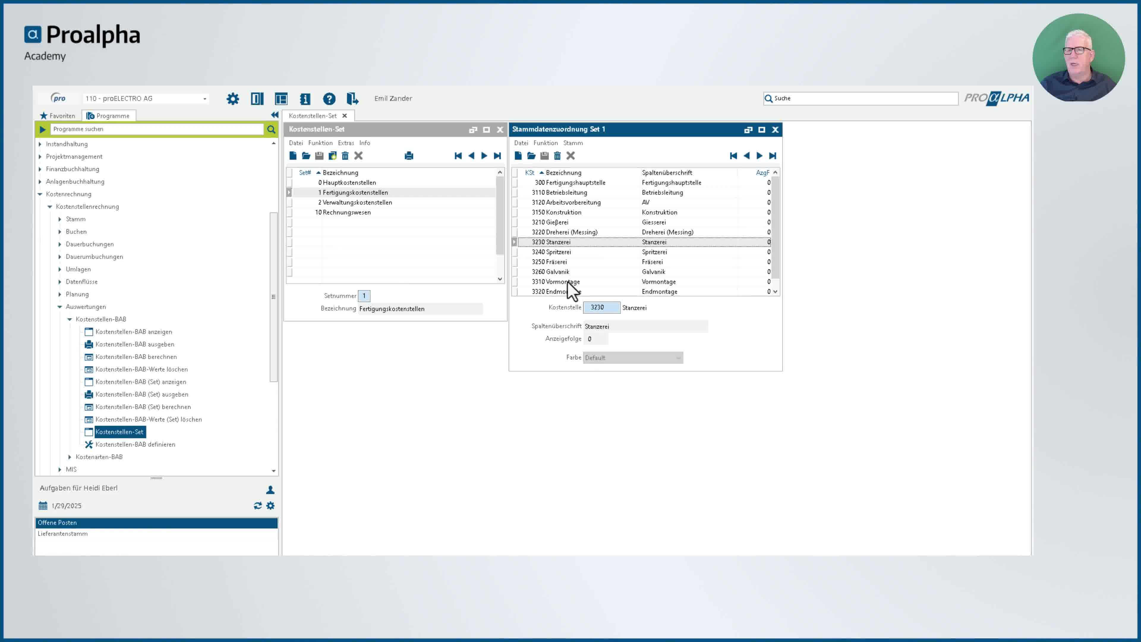Sort the set list by Set# column header

pos(305,172)
